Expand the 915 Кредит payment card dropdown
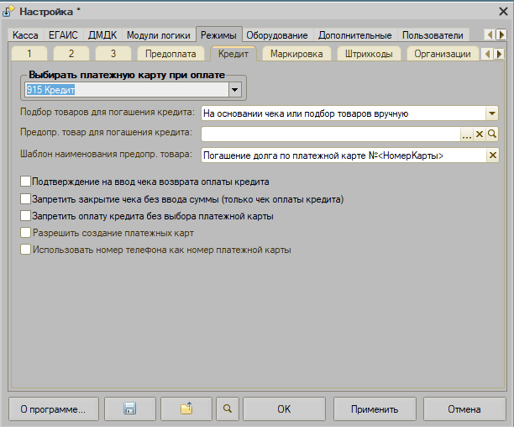 click(235, 89)
